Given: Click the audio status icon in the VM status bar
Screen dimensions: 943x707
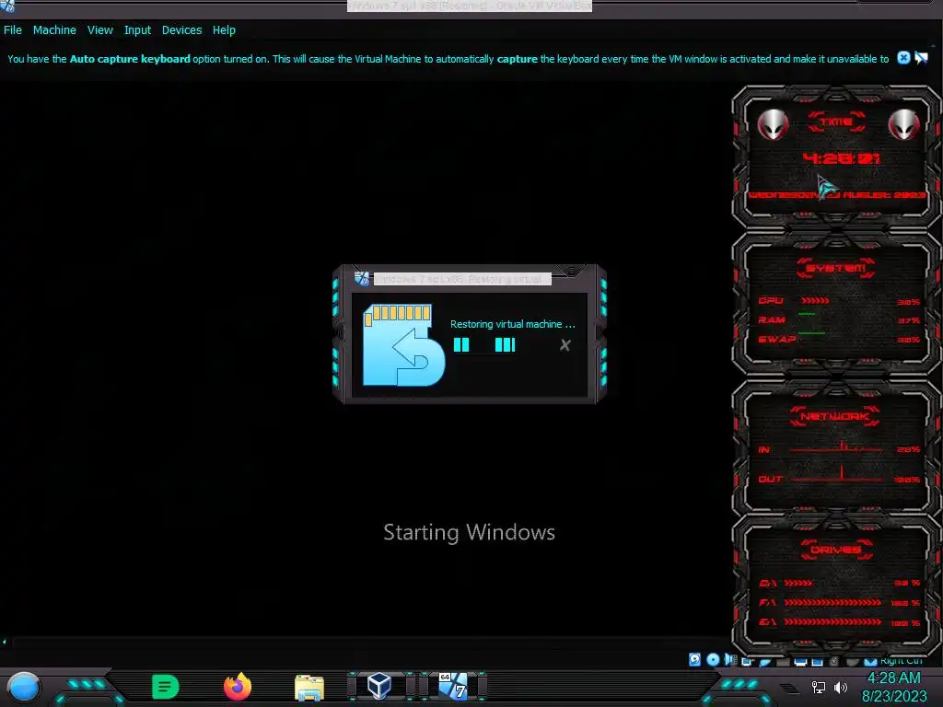Looking at the screenshot, I should (x=730, y=659).
